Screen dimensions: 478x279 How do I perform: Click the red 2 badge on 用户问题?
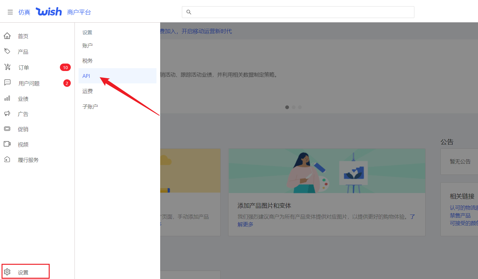[x=67, y=83]
